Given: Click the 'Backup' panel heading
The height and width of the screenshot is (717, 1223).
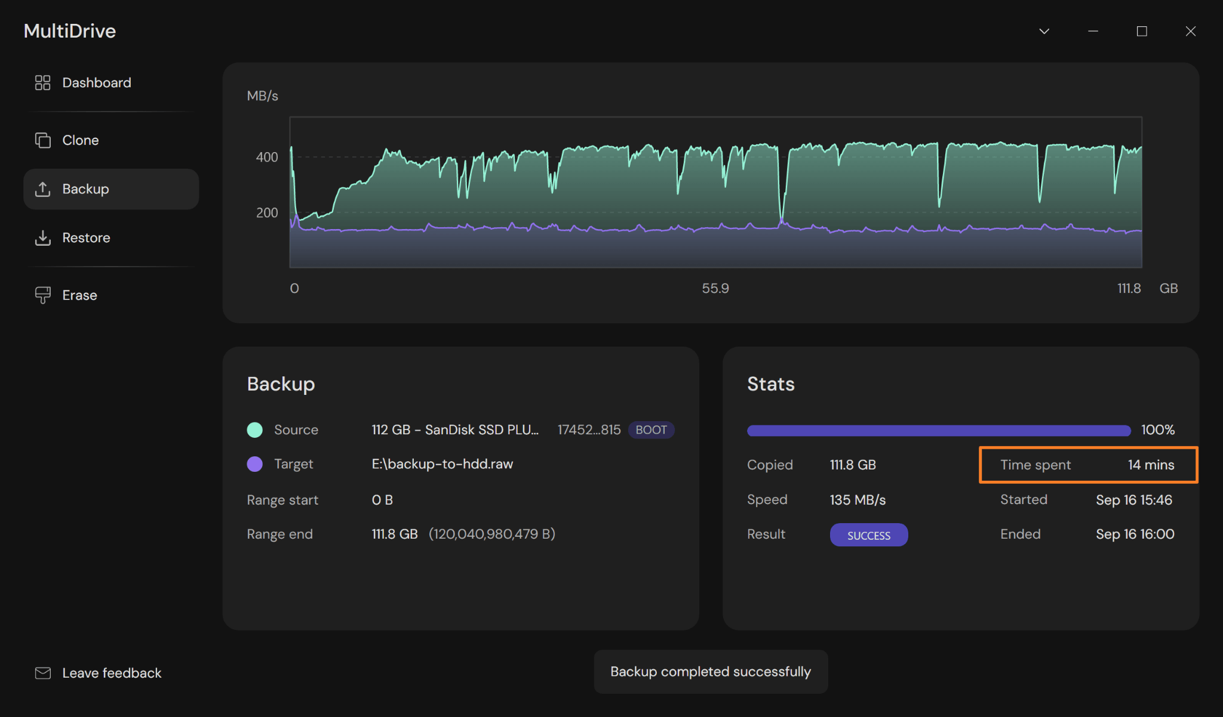Looking at the screenshot, I should click(x=281, y=384).
